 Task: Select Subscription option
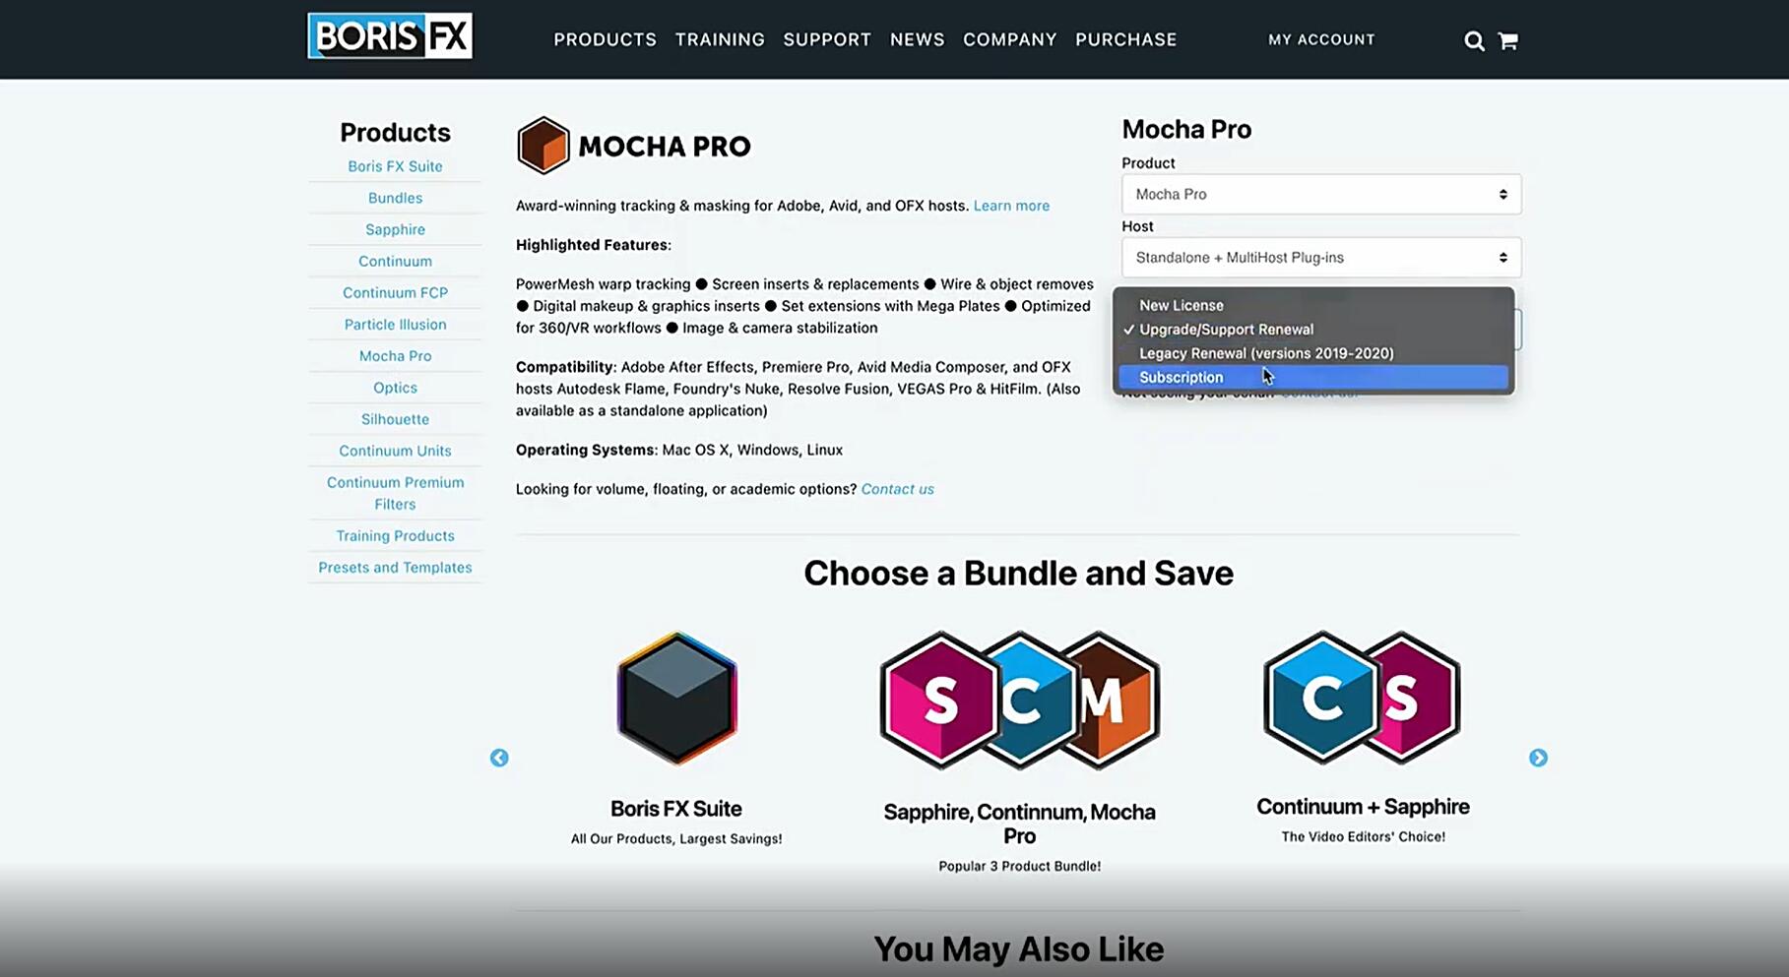[1313, 377]
